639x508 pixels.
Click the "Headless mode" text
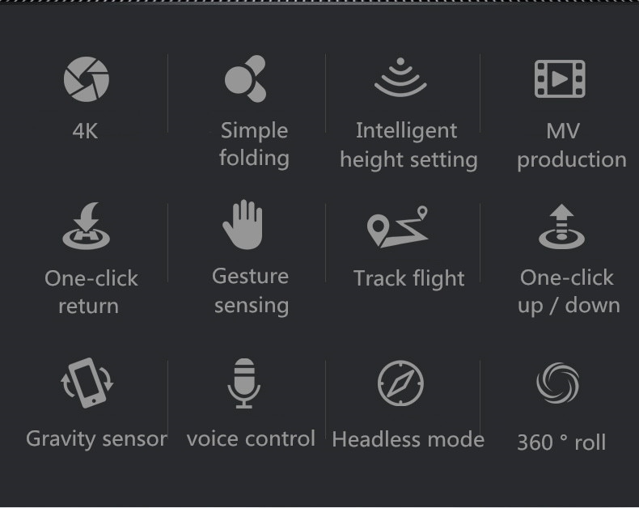click(x=408, y=439)
